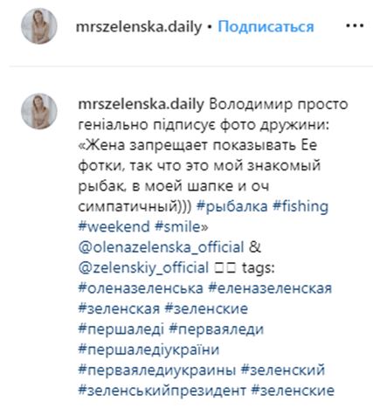Visit the @olenazelenska_official mention
Viewport: 373px width, 408px height.
click(x=161, y=247)
